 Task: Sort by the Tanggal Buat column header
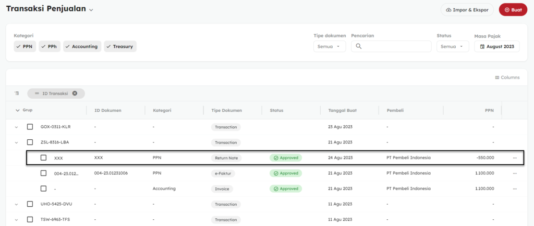coord(343,110)
